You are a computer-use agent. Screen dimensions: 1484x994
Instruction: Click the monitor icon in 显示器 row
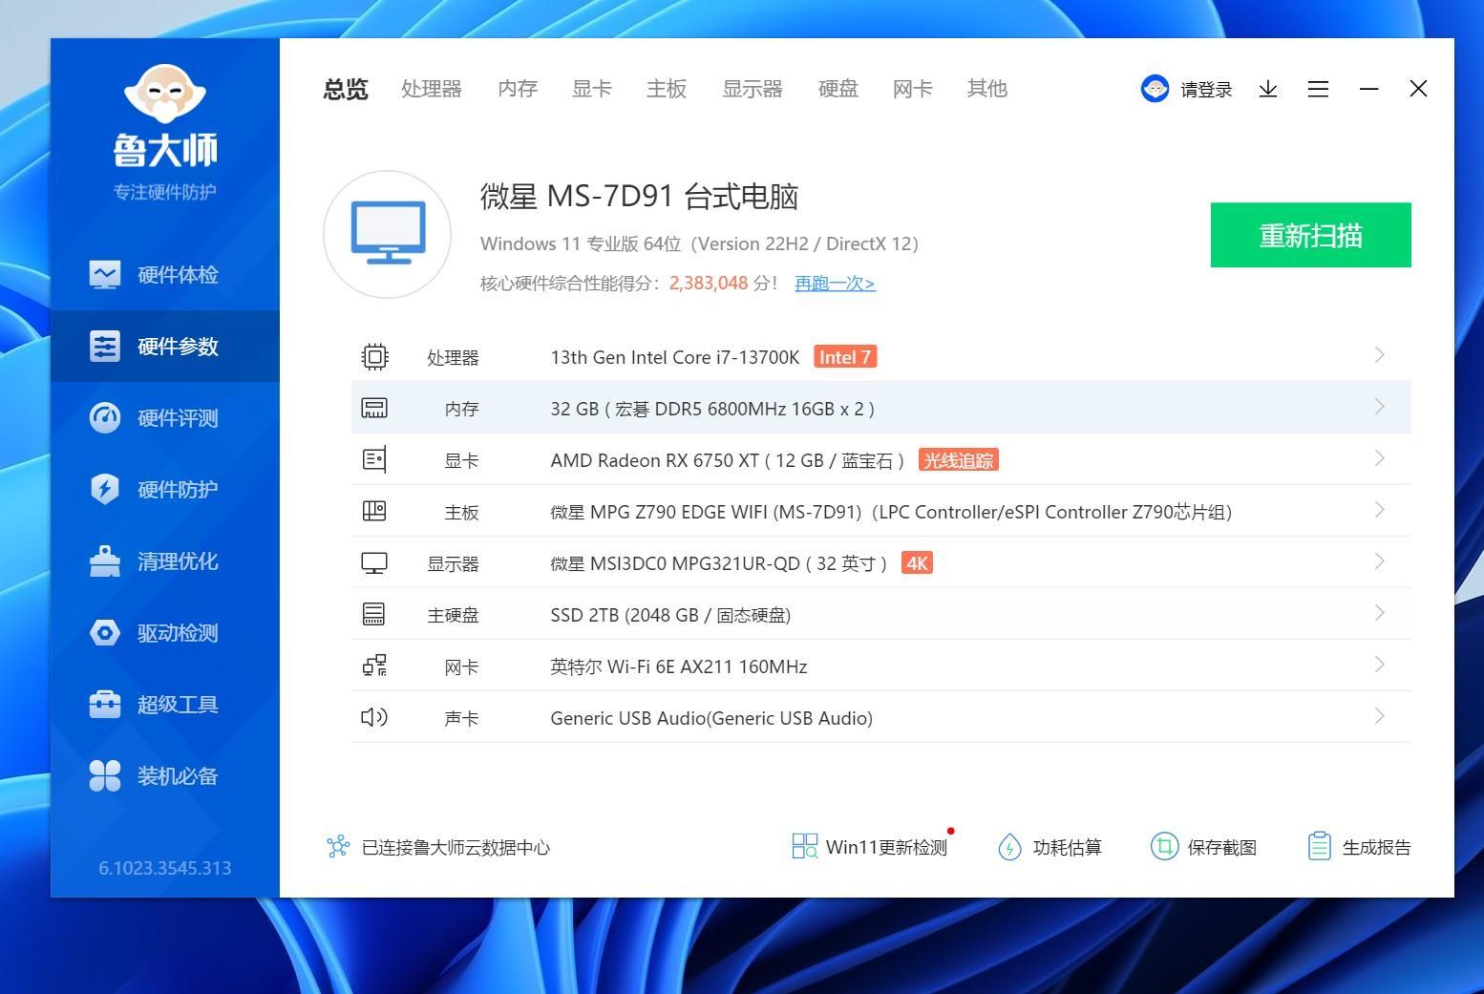pos(374,563)
